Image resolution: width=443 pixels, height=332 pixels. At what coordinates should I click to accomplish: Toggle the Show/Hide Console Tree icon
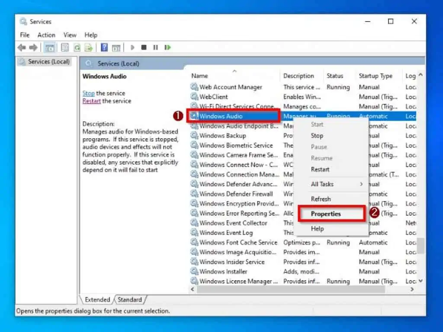(50, 48)
